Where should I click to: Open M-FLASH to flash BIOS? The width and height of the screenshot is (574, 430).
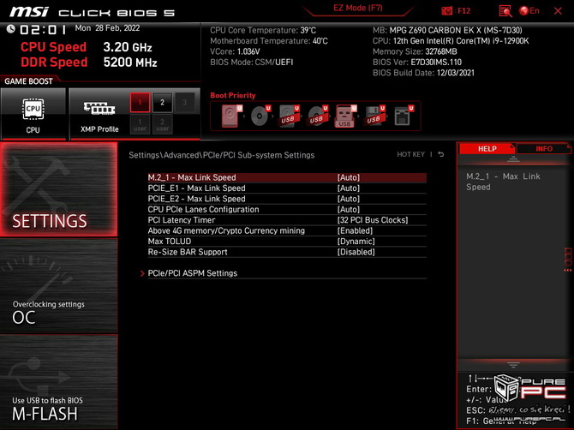(x=59, y=382)
